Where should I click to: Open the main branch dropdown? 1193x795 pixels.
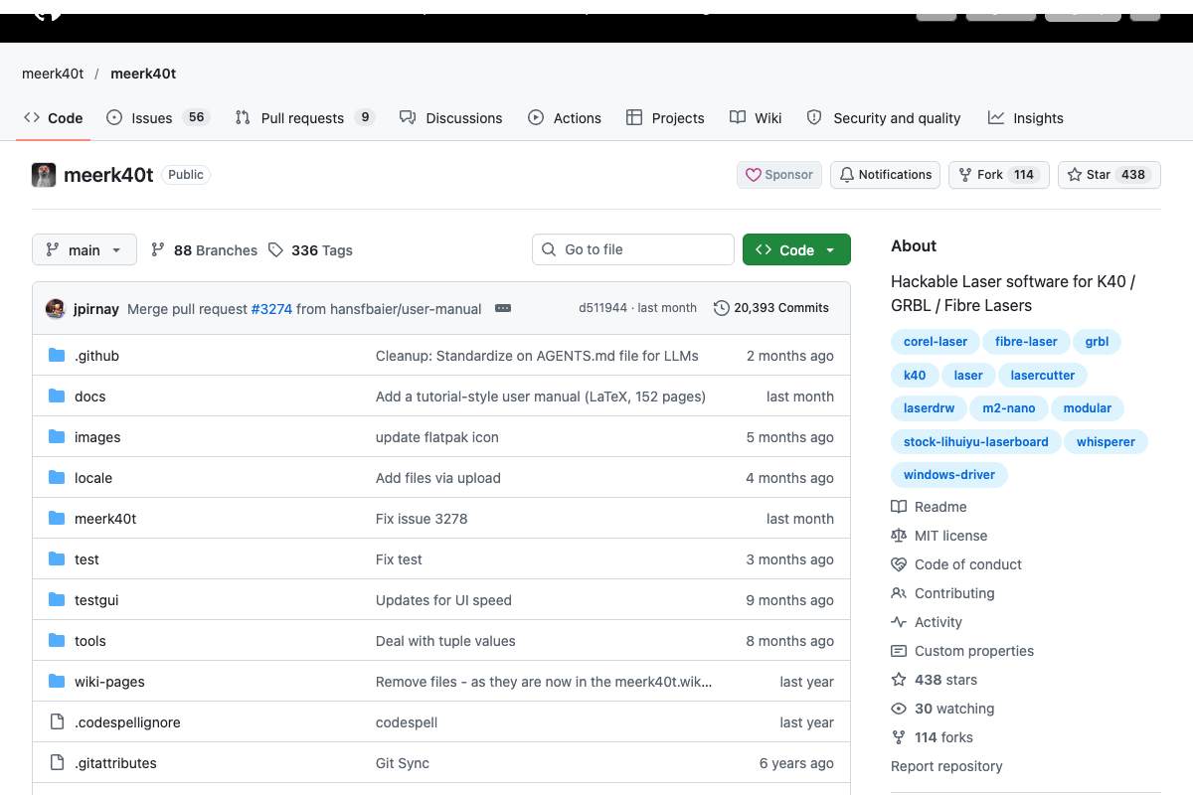[x=85, y=250]
